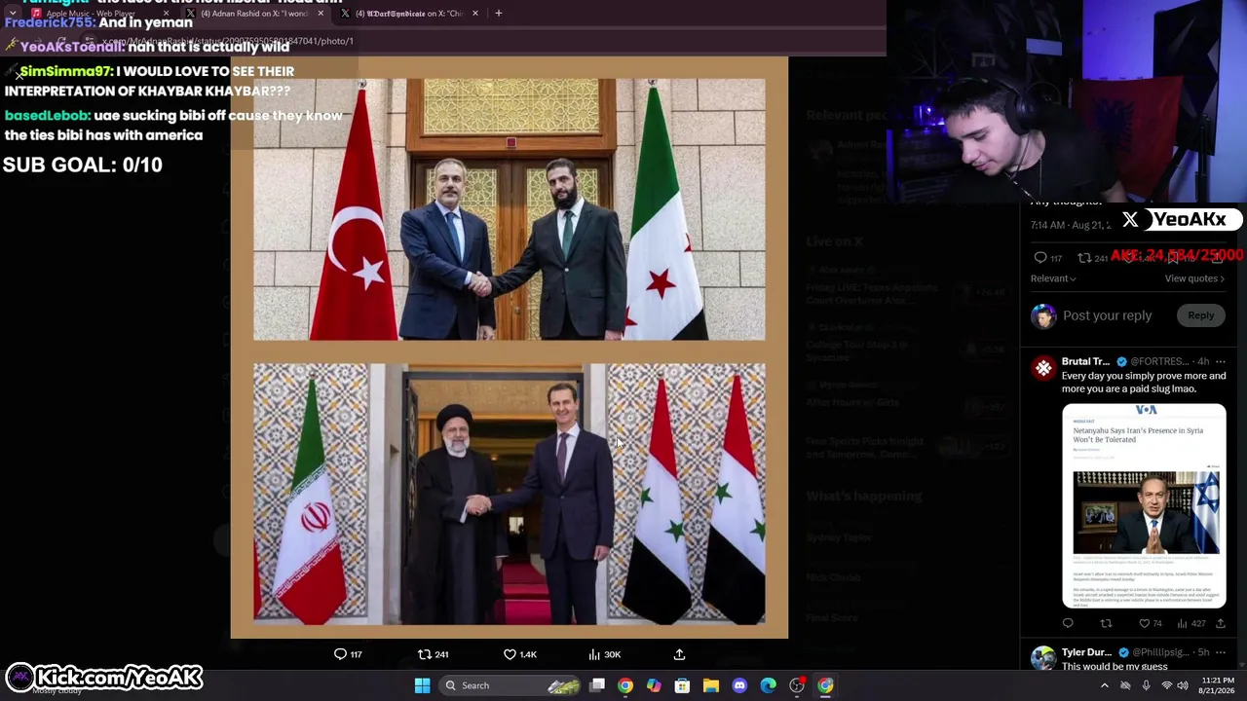Open Task View in the taskbar

pos(597,685)
